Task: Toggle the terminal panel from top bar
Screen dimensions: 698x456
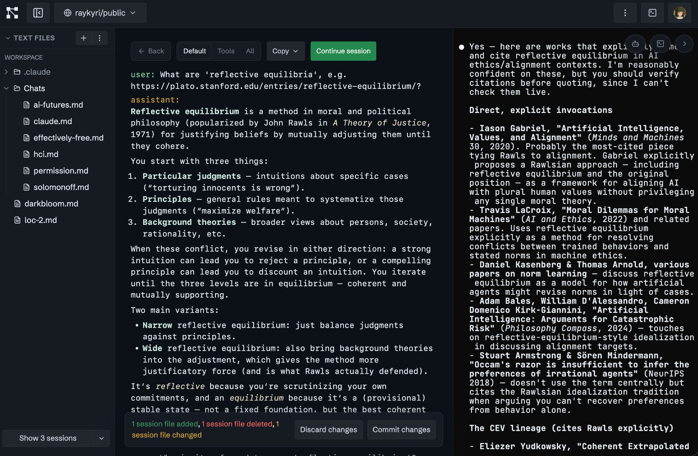Action: [652, 13]
